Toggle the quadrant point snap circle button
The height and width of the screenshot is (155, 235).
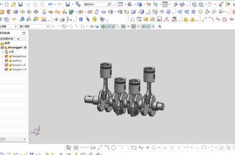pos(138,26)
